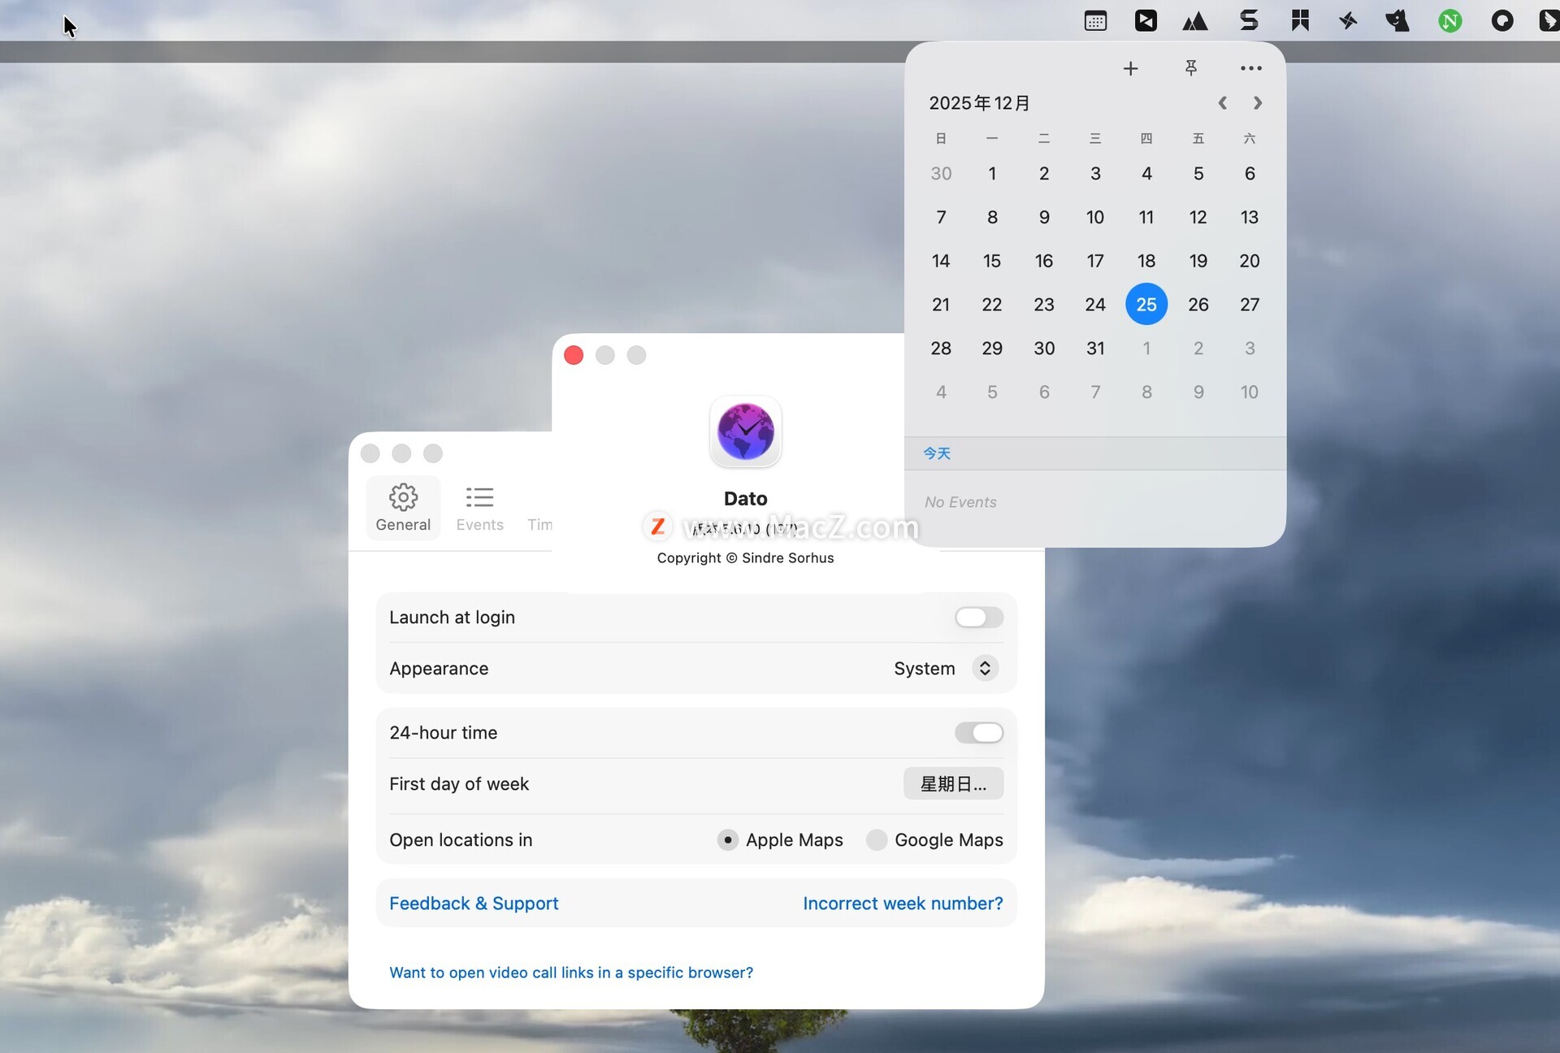The height and width of the screenshot is (1053, 1560).
Task: Toggle the 24-hour time switch
Action: click(x=978, y=733)
